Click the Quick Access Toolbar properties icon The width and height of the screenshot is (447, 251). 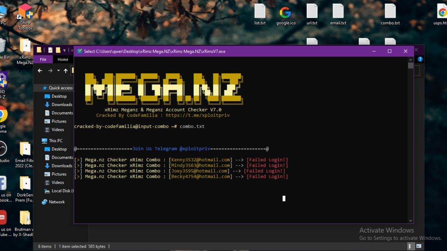click(50, 50)
